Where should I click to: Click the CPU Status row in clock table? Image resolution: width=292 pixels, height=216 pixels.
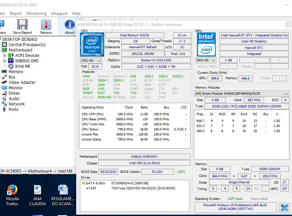(134, 129)
